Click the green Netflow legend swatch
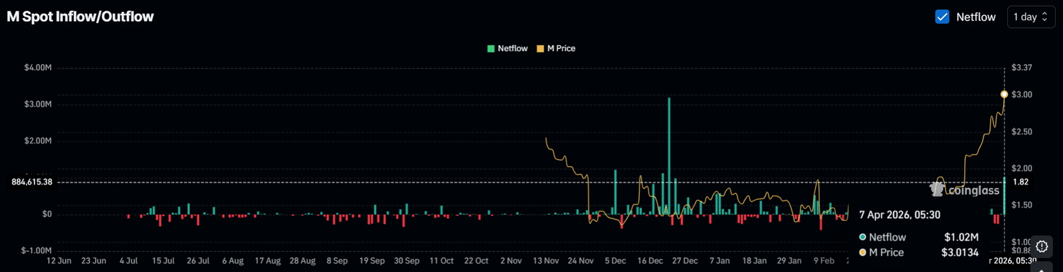 (491, 48)
